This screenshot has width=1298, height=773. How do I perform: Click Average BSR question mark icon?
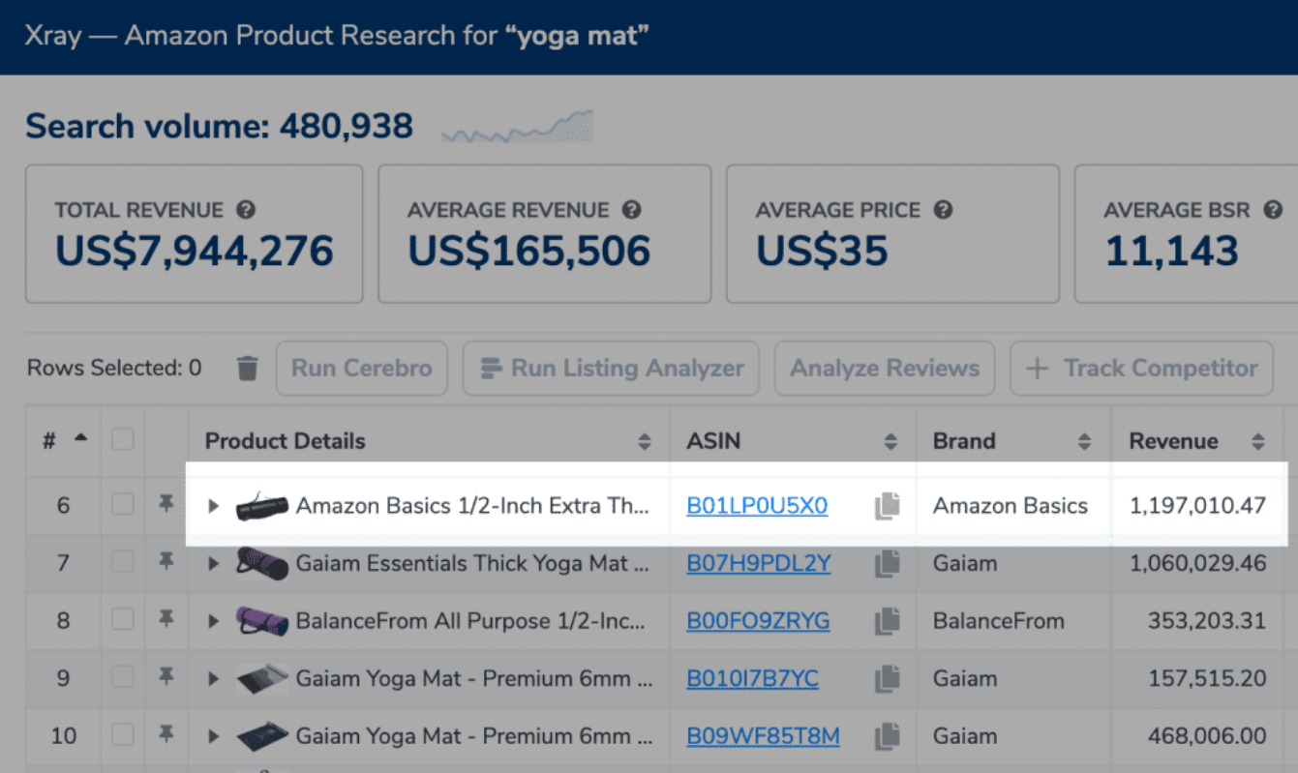(x=1273, y=210)
